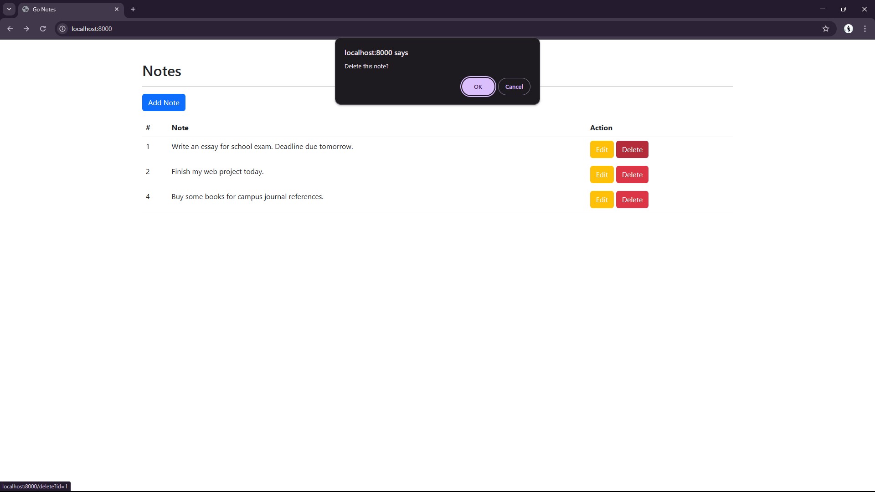The height and width of the screenshot is (492, 875).
Task: Close the browser window
Action: [x=865, y=9]
